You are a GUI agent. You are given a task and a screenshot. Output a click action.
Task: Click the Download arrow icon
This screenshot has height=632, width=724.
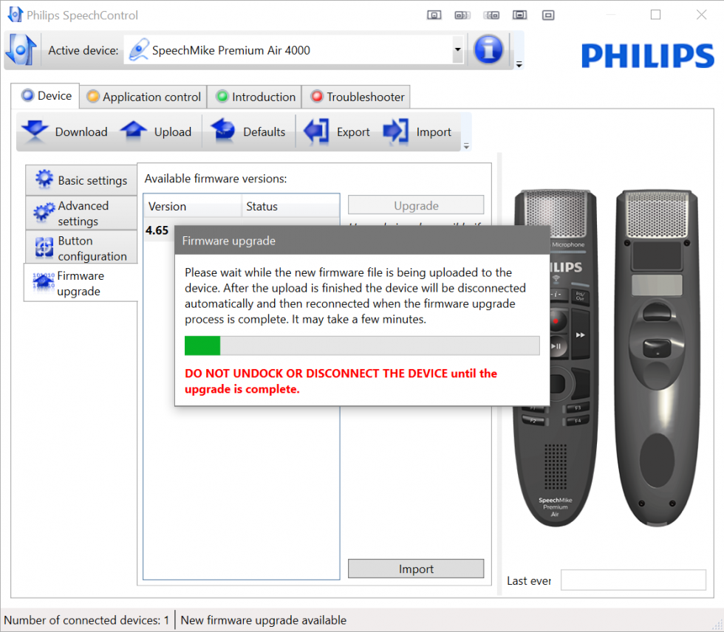pyautogui.click(x=34, y=132)
